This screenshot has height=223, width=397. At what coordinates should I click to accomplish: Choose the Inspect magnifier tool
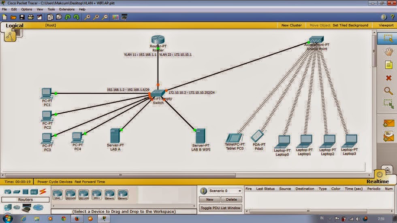click(388, 91)
